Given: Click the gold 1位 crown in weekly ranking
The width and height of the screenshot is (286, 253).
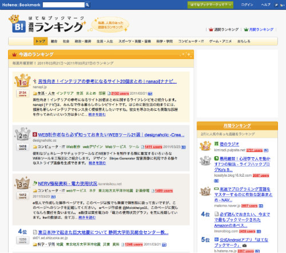Looking at the screenshot, I should pos(23,80).
